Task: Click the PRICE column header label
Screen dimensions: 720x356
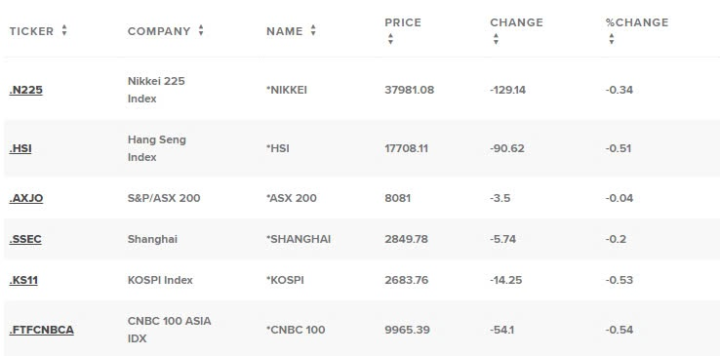Action: (x=403, y=22)
